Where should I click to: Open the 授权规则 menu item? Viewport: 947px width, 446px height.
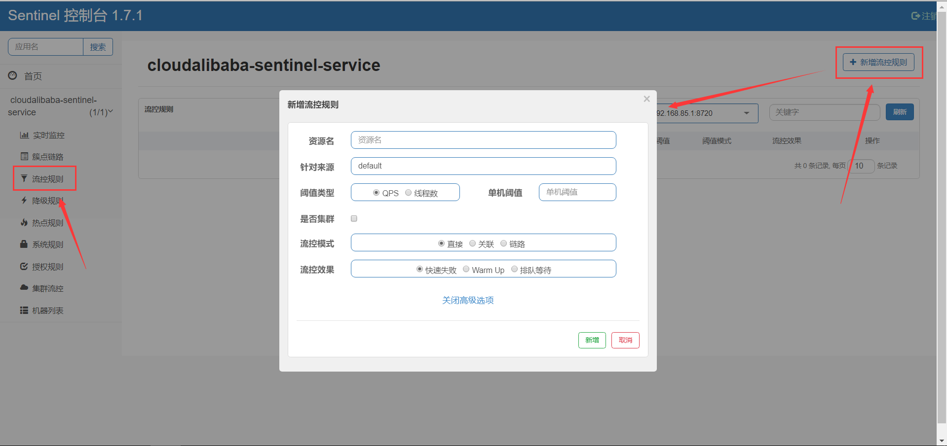point(47,267)
